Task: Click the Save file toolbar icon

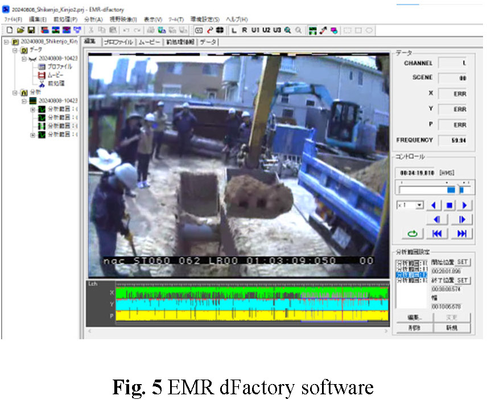Action: point(31,30)
